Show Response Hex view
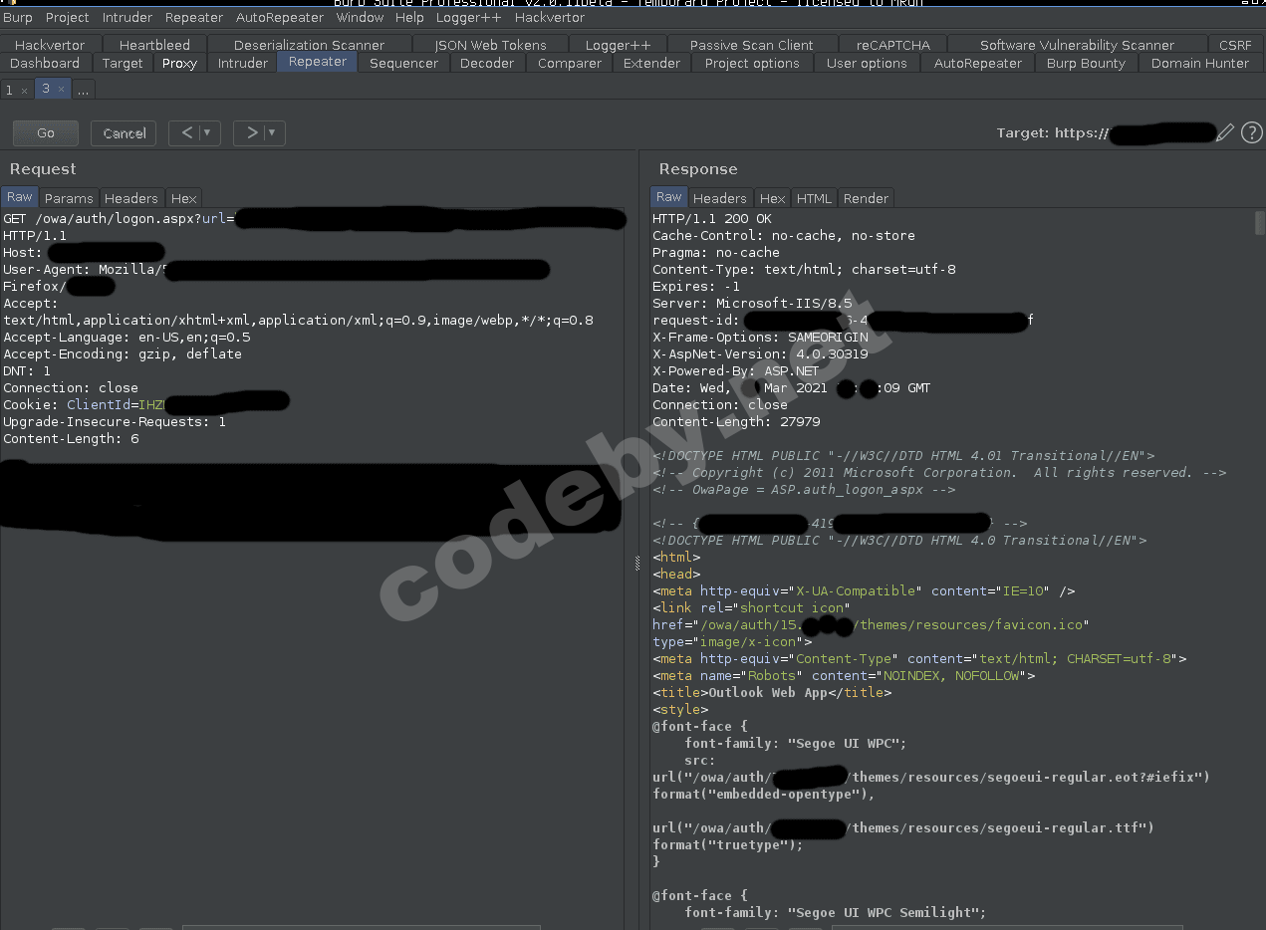Viewport: 1266px width, 930px height. [x=772, y=198]
